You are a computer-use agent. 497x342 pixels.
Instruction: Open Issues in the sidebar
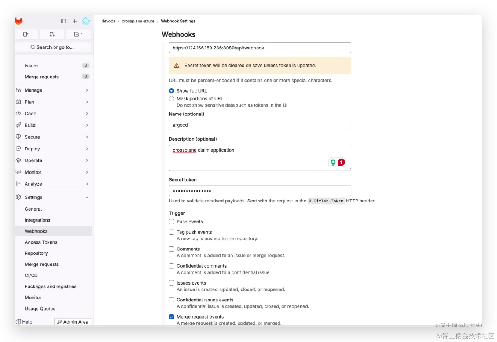[54, 66]
